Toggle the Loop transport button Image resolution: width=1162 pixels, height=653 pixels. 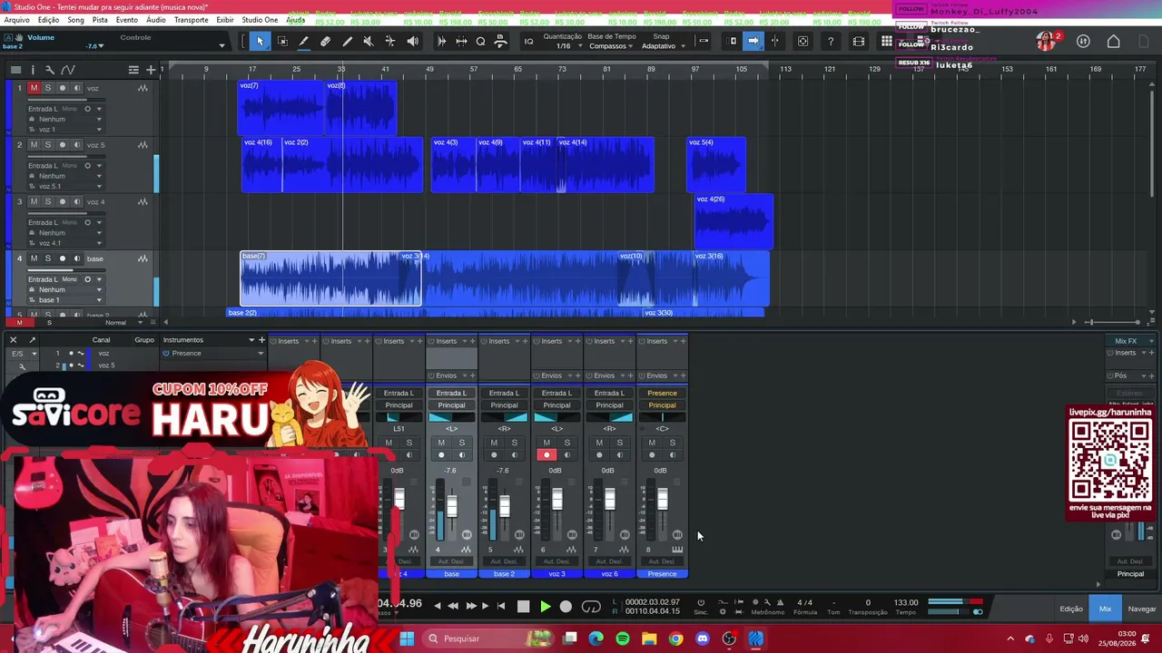(x=591, y=606)
